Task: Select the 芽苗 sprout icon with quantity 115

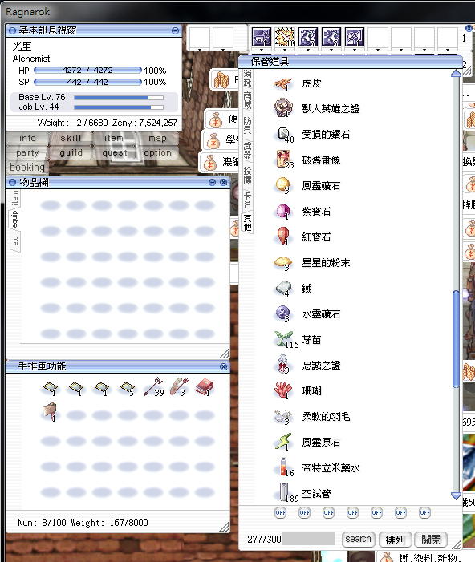Action: [284, 339]
